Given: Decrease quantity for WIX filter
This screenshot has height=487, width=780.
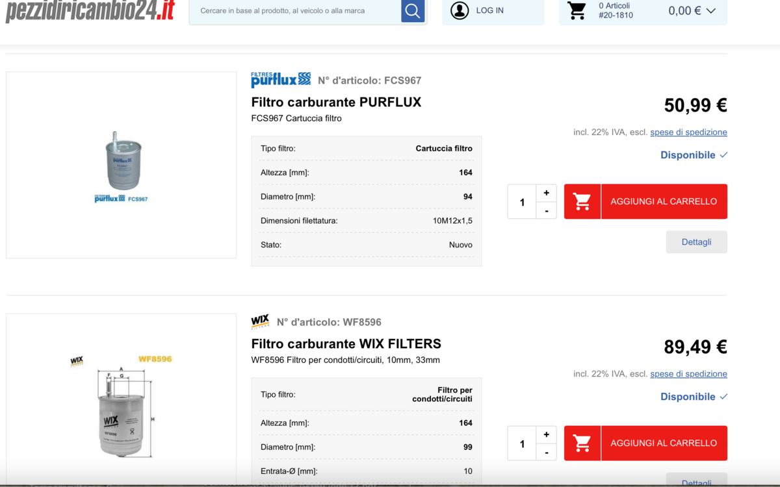Looking at the screenshot, I should (x=546, y=452).
